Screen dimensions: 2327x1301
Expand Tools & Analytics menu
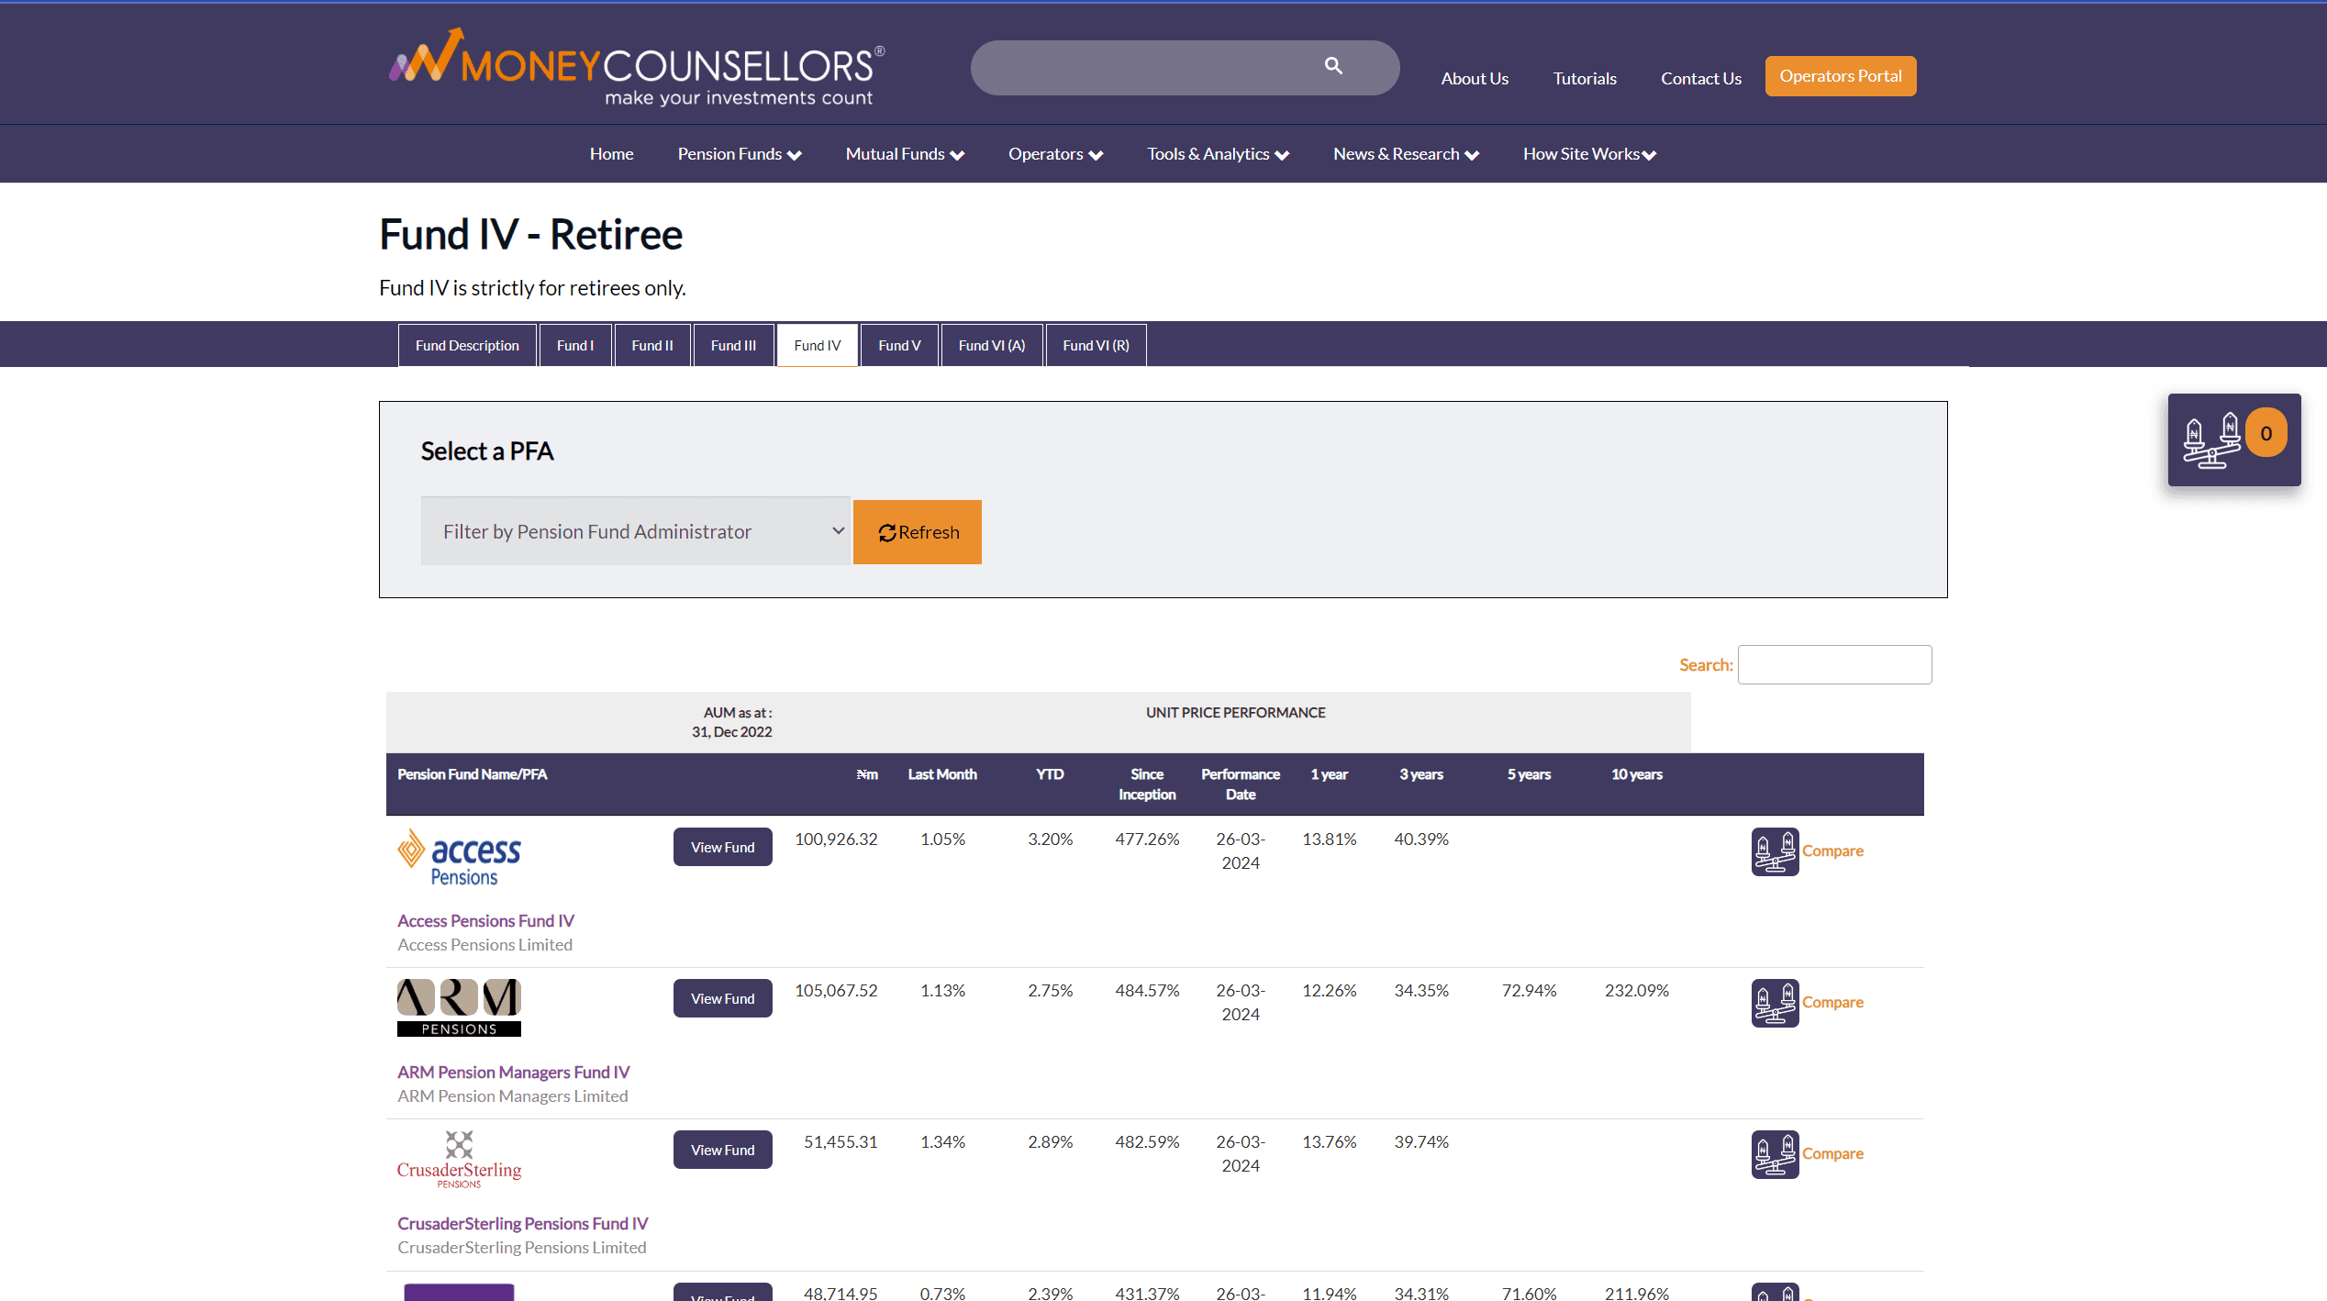[x=1218, y=154]
